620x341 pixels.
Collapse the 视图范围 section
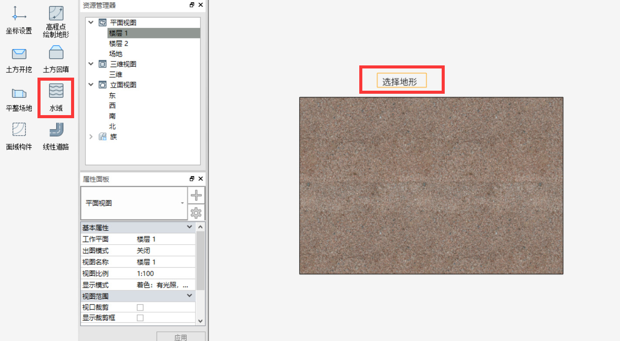(x=189, y=296)
